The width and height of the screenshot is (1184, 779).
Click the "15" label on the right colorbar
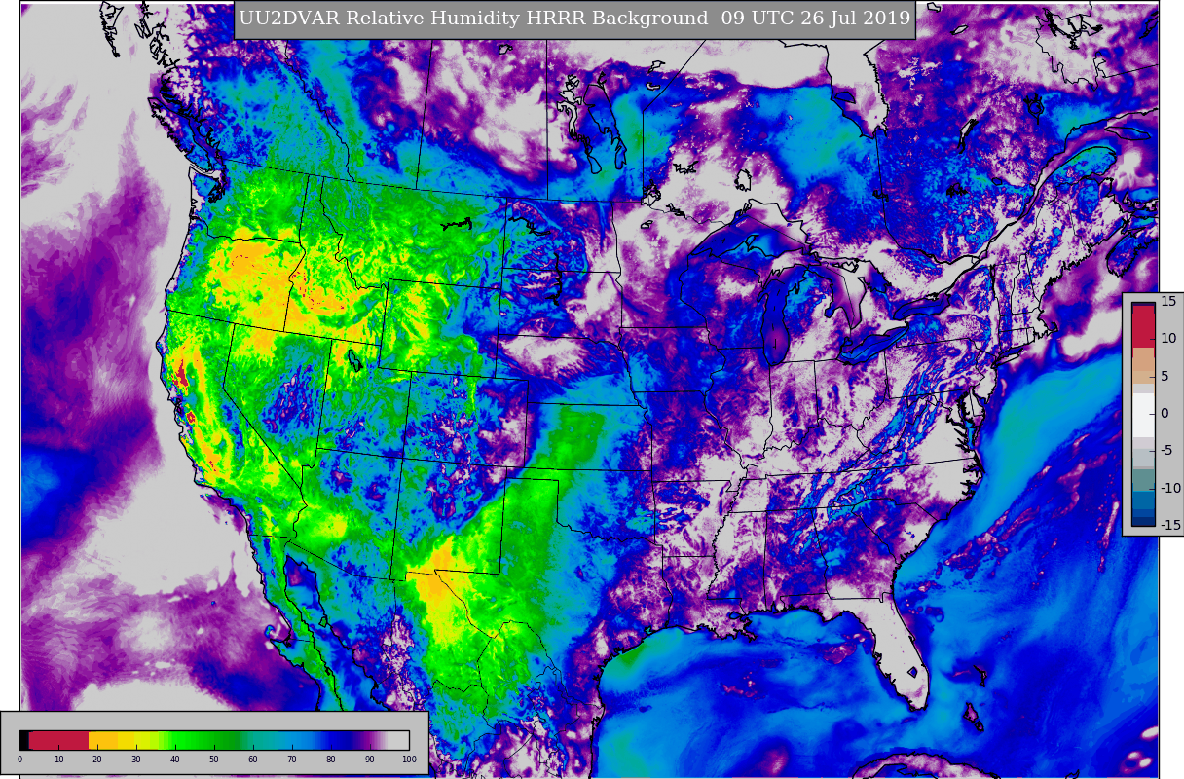1168,301
